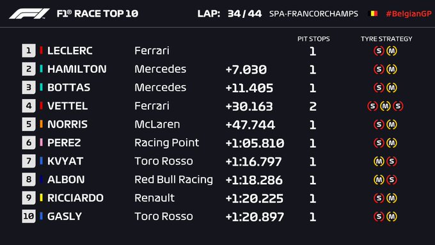Click the Belgian flag icon

(372, 13)
